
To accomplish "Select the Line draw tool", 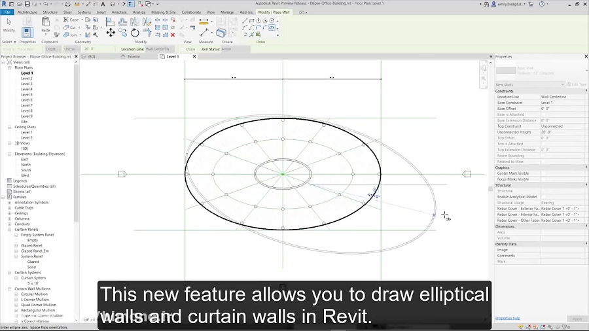I will point(245,21).
